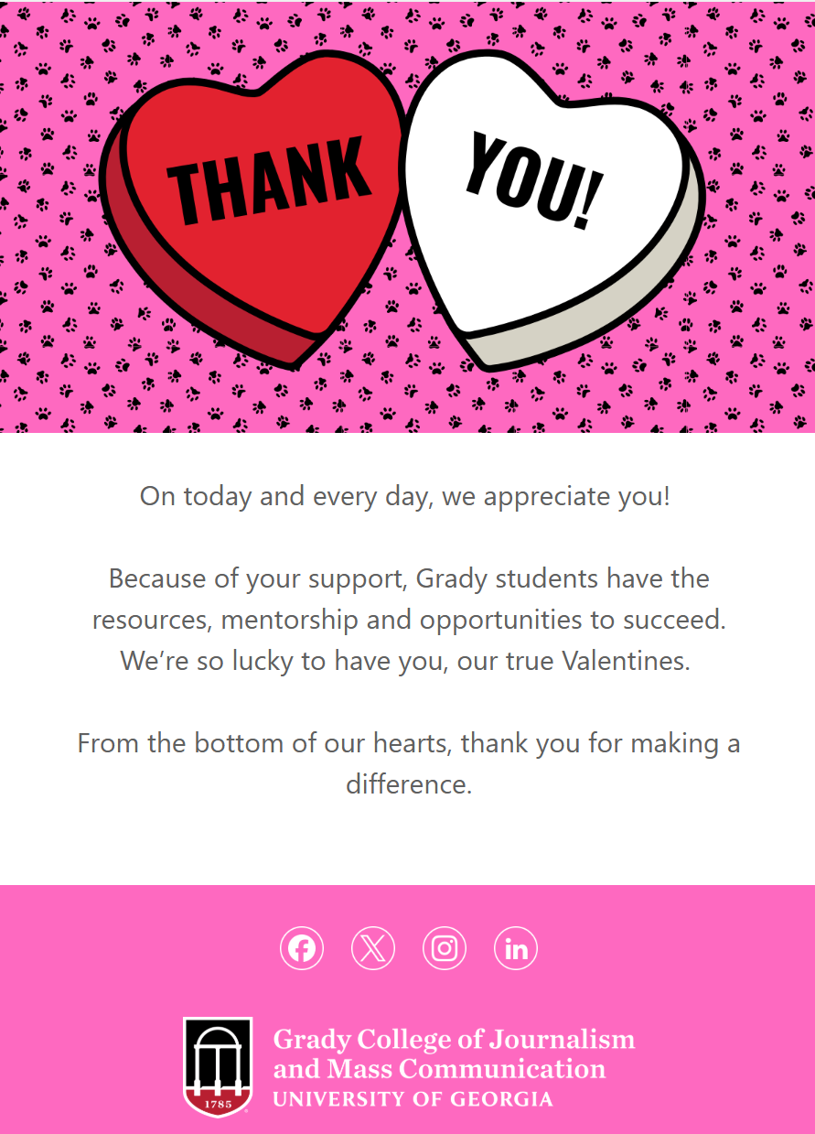The height and width of the screenshot is (1134, 815).
Task: Click the 'and Mass Communication' logo line
Action: click(x=439, y=1069)
